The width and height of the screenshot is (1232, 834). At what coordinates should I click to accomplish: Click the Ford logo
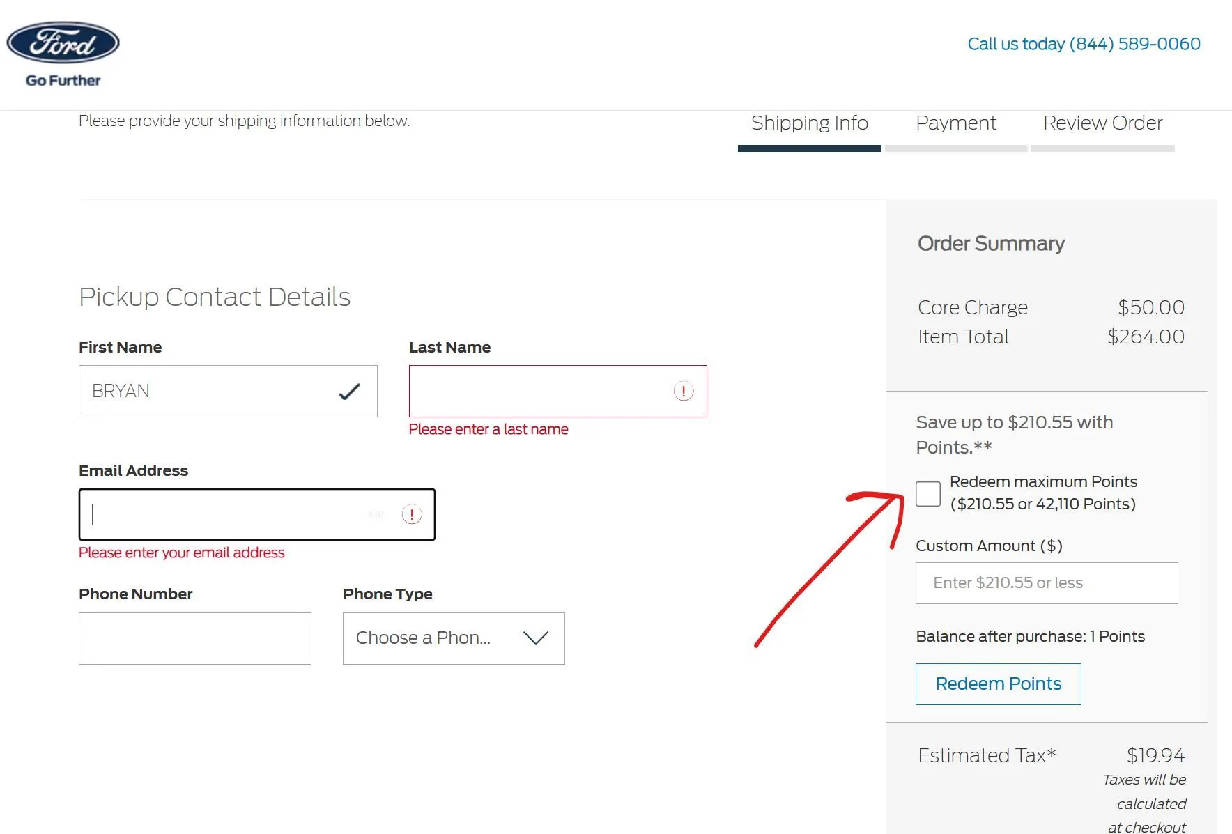[63, 43]
